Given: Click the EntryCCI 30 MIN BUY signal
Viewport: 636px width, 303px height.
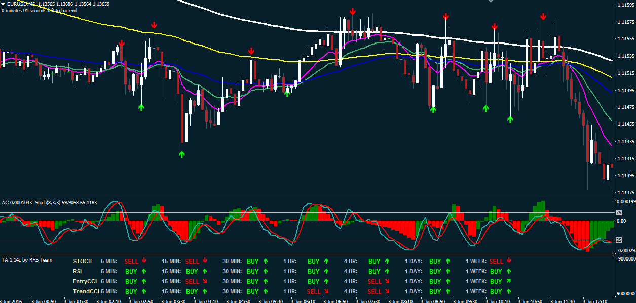Looking at the screenshot, I should coord(253,282).
